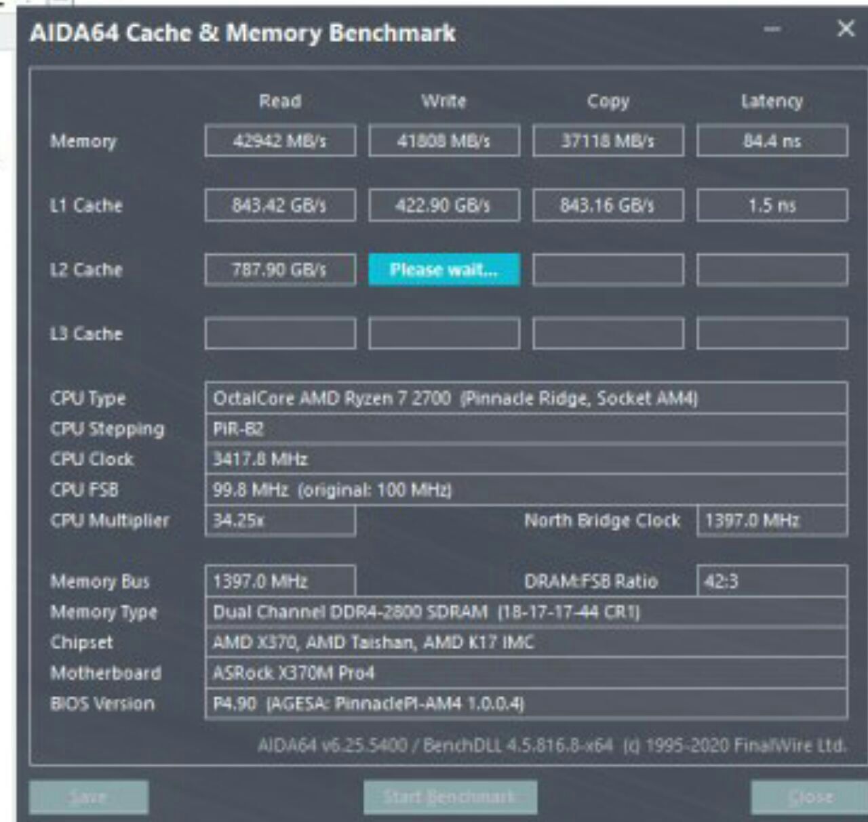Click the Memory Type label
The image size is (868, 822).
click(x=104, y=613)
